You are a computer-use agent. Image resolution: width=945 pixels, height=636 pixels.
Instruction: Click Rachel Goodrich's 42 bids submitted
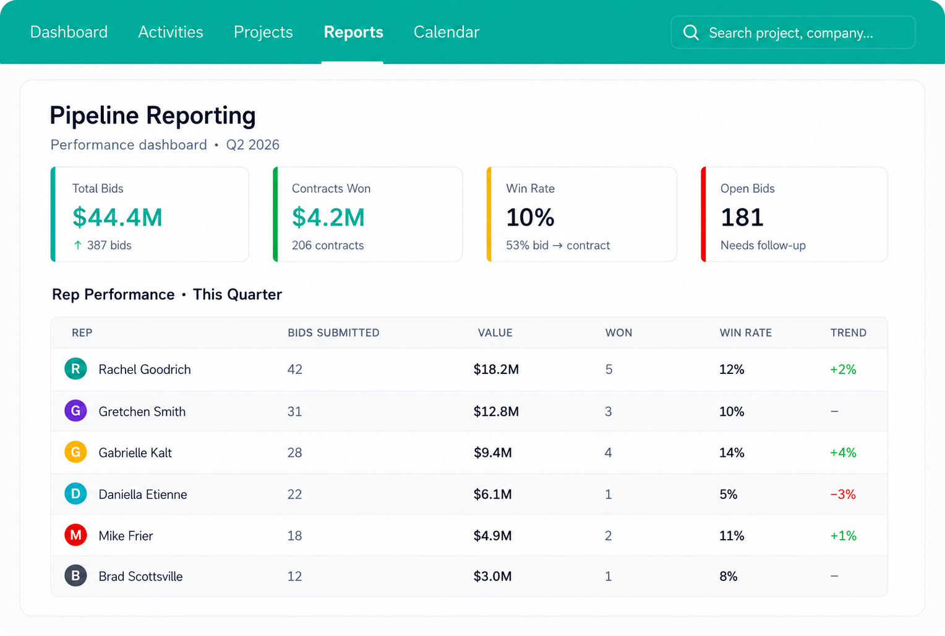295,370
